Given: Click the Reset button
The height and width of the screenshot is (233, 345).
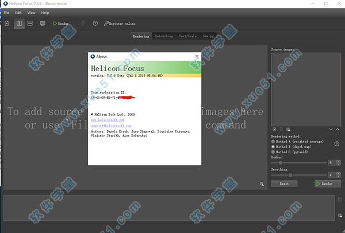Looking at the screenshot, I should click(x=284, y=184).
